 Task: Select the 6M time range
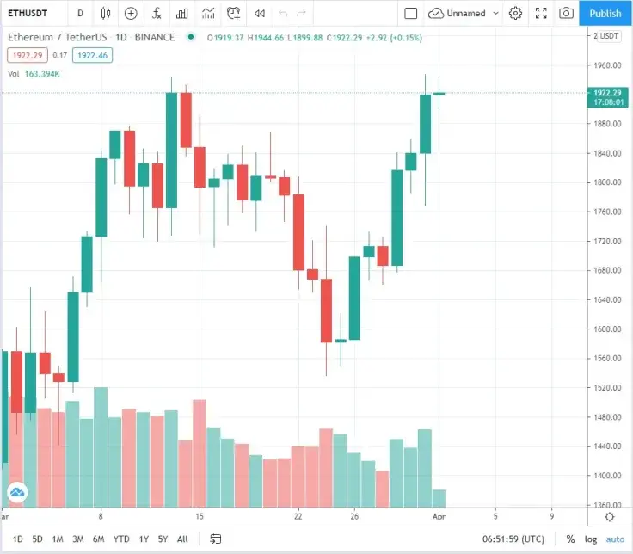tap(99, 539)
